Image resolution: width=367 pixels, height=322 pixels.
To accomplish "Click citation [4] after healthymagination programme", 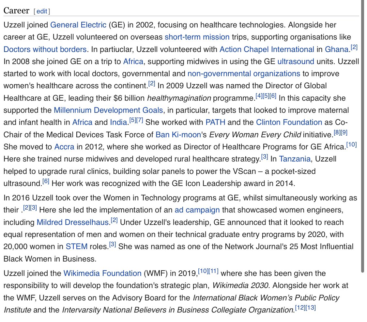I will click(259, 96).
